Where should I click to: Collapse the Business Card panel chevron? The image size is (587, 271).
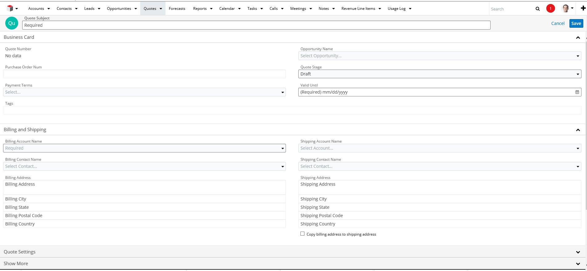coord(578,38)
